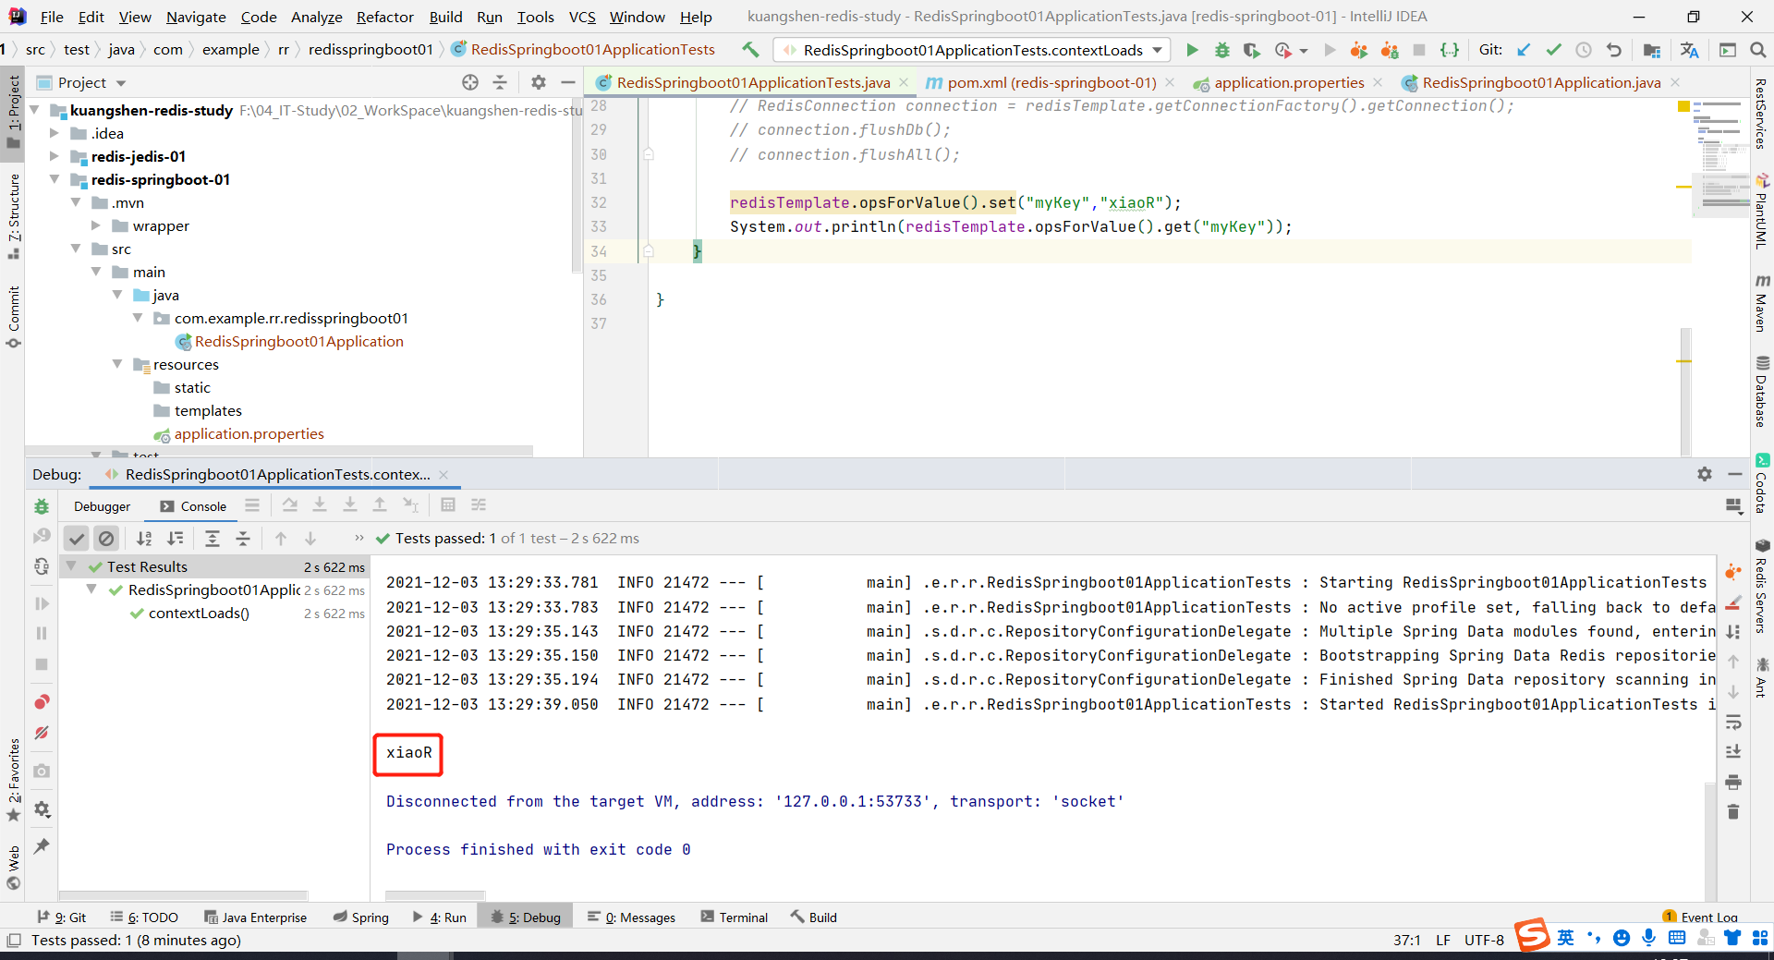The image size is (1774, 960).
Task: Open the Terminal tool window
Action: click(x=735, y=917)
